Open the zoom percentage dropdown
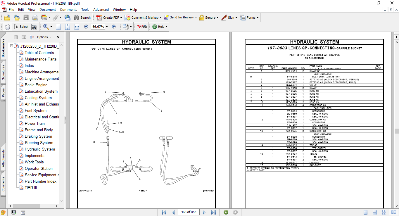 click(x=107, y=27)
